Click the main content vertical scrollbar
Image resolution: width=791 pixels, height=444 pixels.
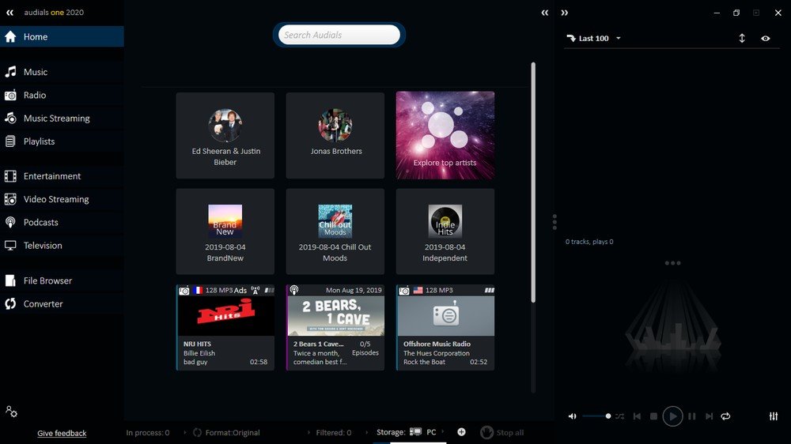532,182
